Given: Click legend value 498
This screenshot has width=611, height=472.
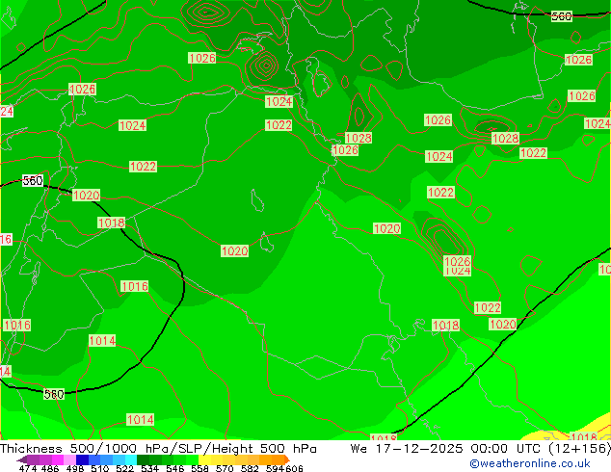Looking at the screenshot, I should pyautogui.click(x=75, y=468).
